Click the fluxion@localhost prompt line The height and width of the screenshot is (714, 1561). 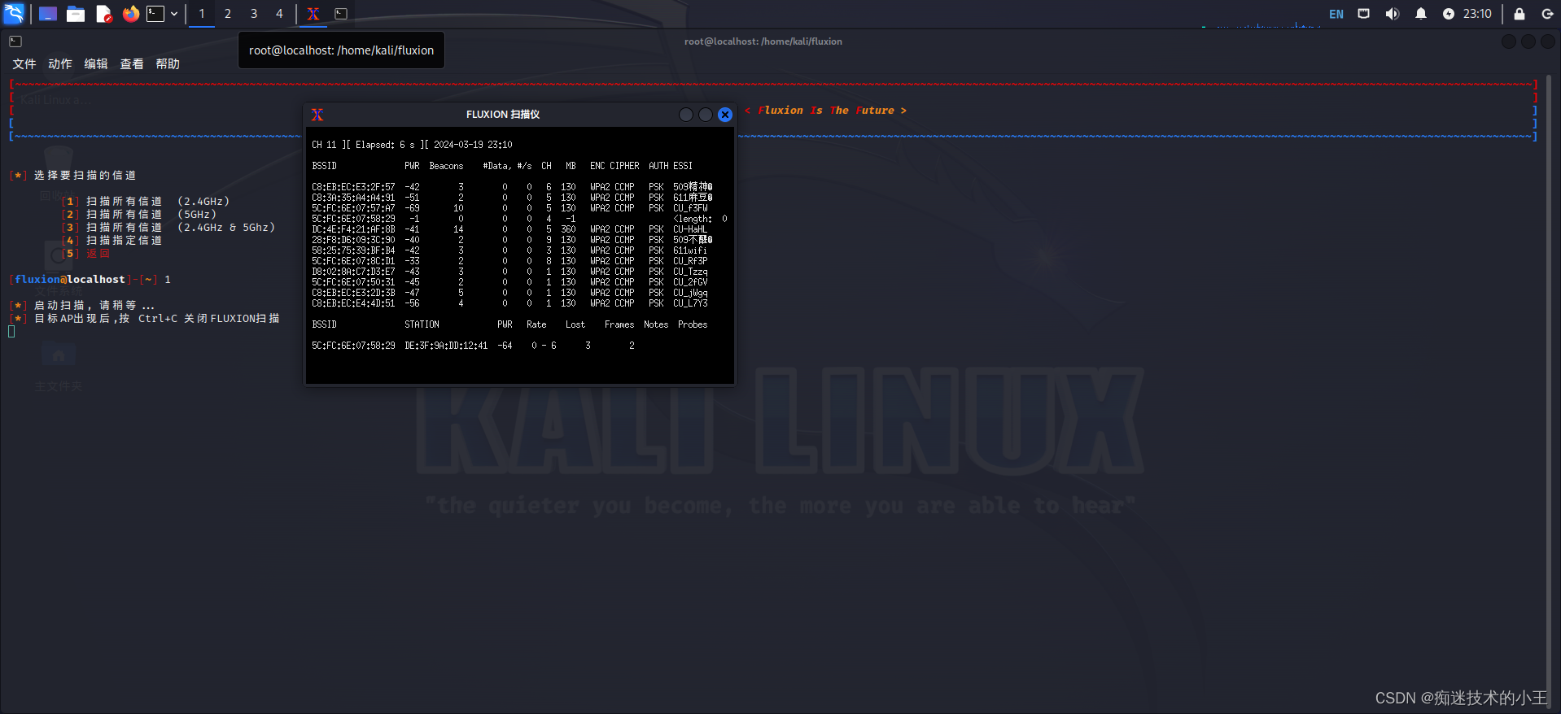[90, 280]
